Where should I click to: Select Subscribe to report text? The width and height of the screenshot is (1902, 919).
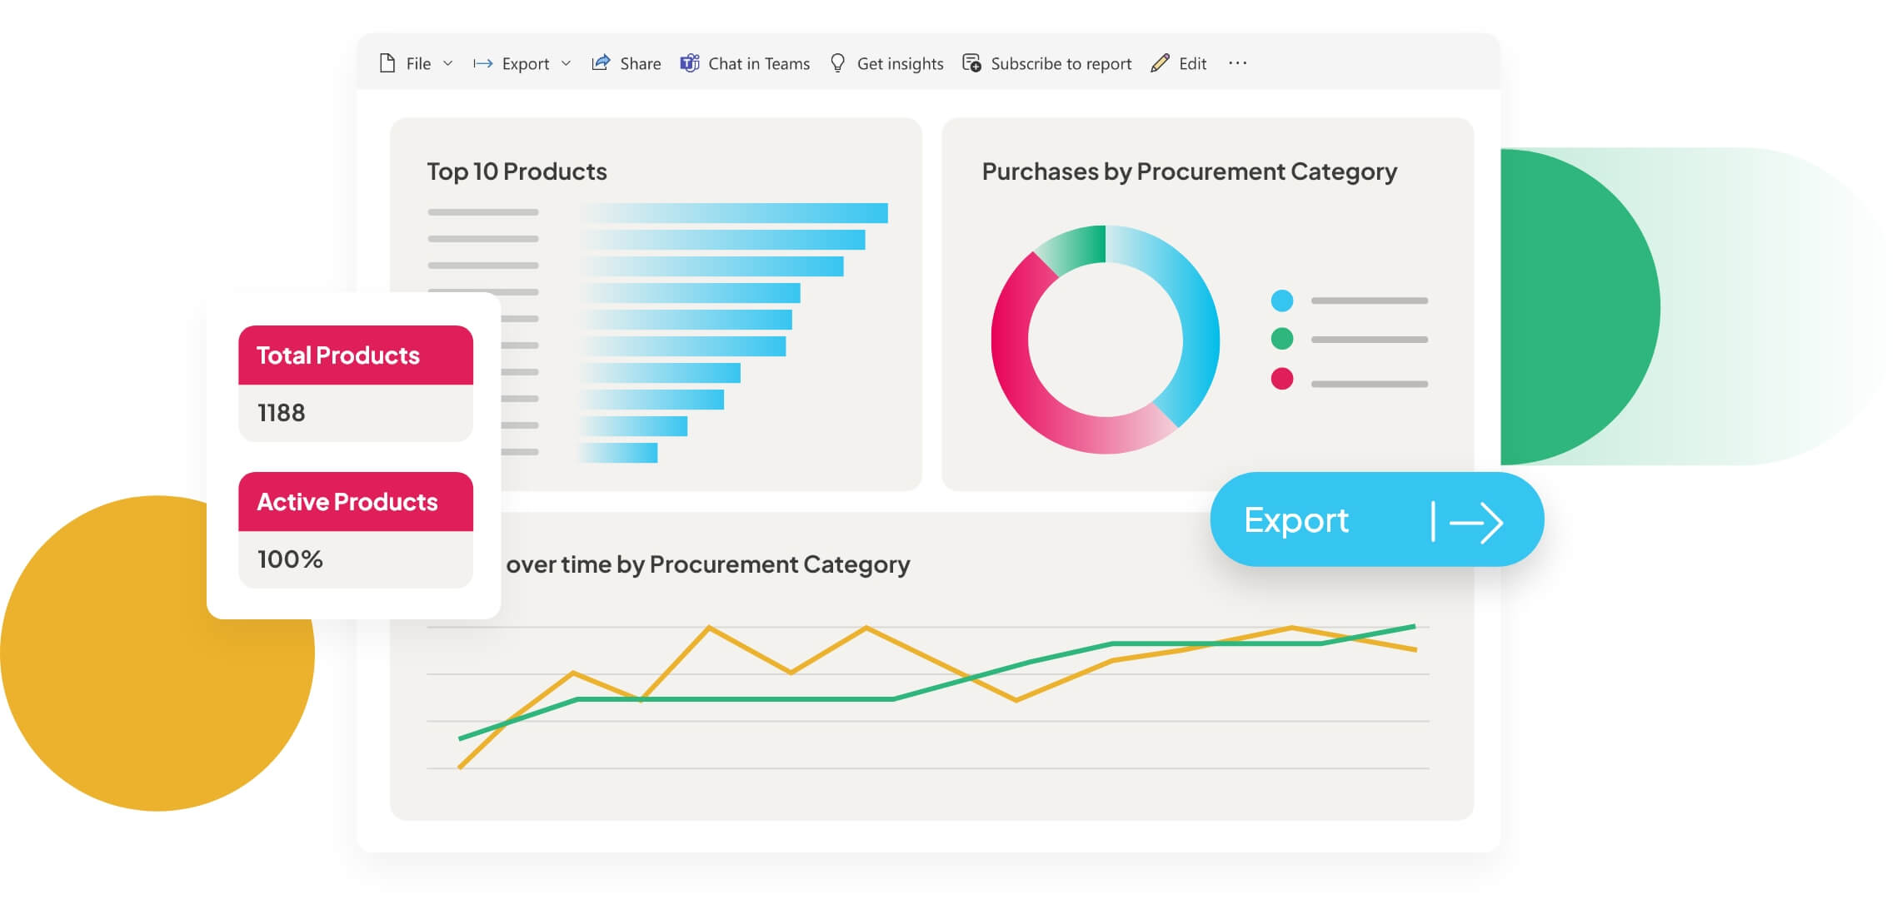(1061, 63)
